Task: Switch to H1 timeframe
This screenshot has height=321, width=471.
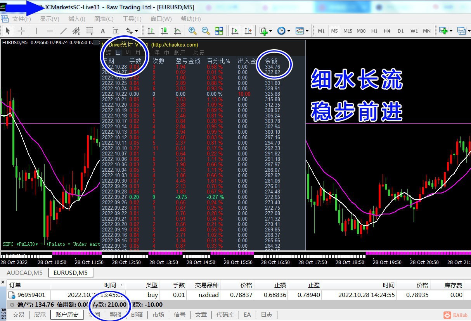Action: [x=374, y=31]
